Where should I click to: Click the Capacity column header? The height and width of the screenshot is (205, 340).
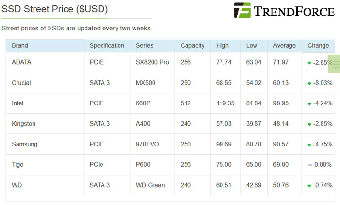point(192,45)
